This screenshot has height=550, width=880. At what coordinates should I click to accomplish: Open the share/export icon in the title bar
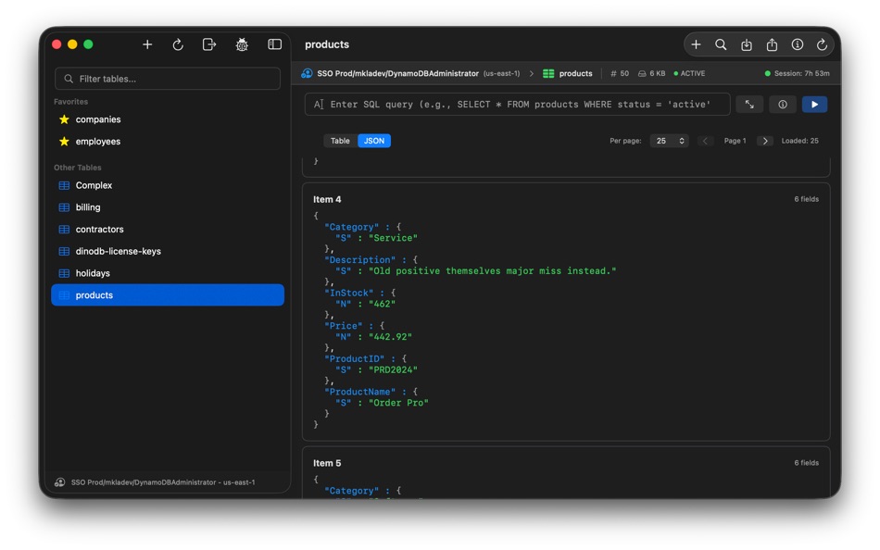coord(771,44)
